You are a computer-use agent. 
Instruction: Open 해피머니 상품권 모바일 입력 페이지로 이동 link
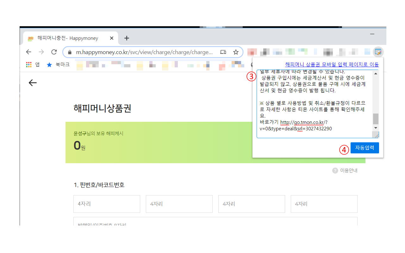pyautogui.click(x=332, y=64)
